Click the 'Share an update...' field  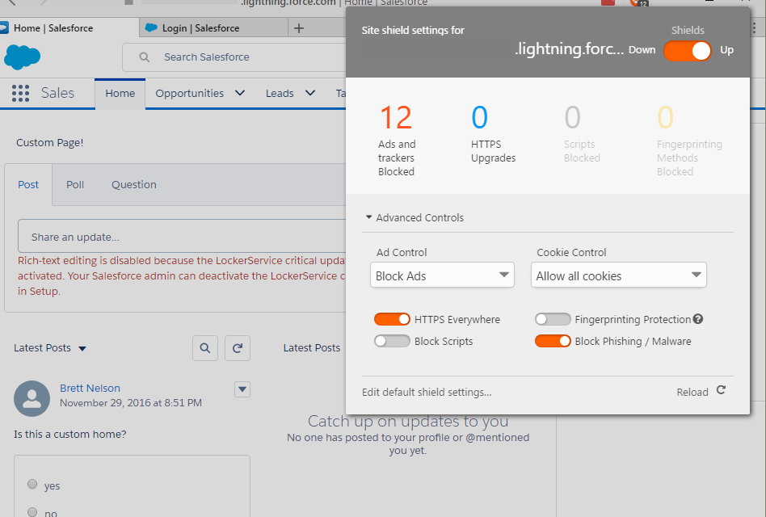pyautogui.click(x=183, y=237)
